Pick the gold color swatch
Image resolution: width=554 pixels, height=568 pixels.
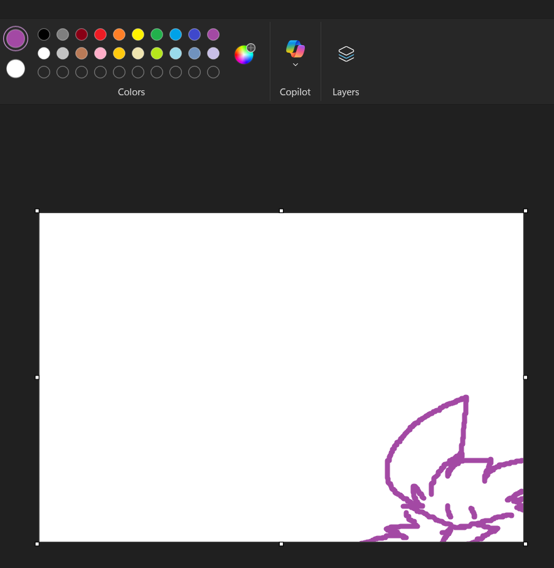pos(119,53)
